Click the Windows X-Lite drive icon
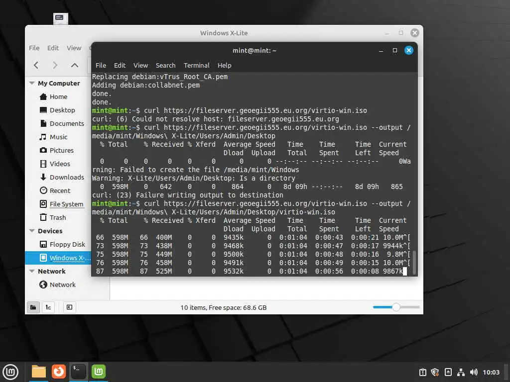Screen dimensions: 510x382 [x=43, y=258]
